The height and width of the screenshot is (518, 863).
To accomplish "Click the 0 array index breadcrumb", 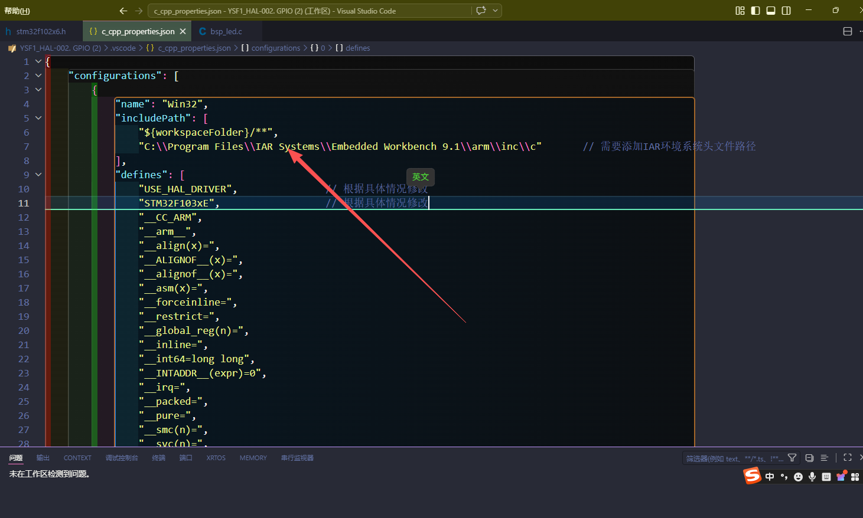I will tap(323, 48).
